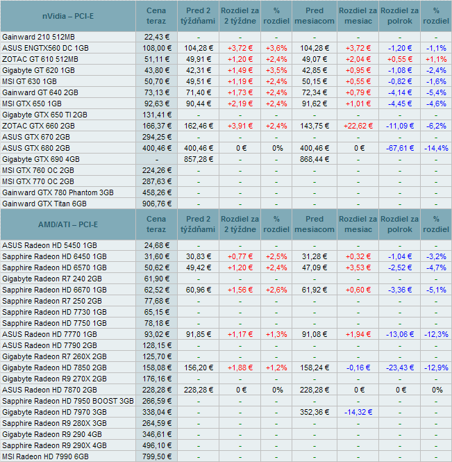
Task: Click 'Gigabyte Radeon R7 240 2GB' name
Action: point(52,279)
